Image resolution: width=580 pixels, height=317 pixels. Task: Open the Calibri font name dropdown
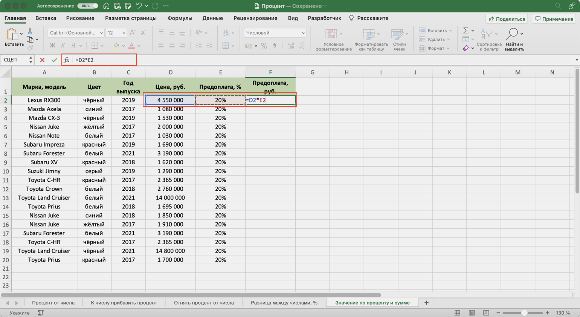pos(101,33)
